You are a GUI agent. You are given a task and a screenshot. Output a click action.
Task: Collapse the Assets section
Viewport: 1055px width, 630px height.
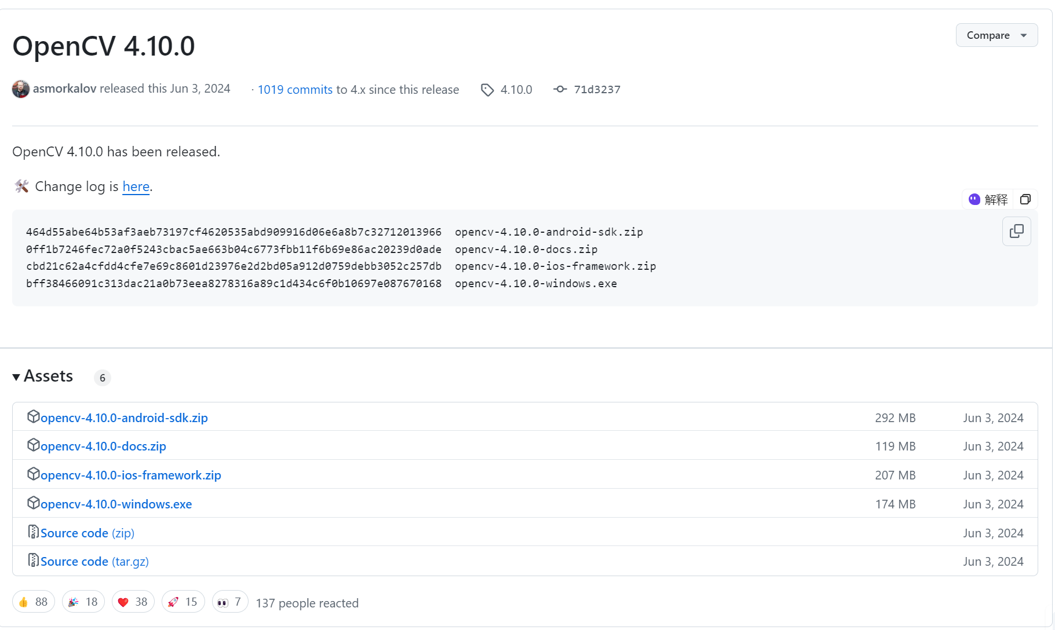[42, 376]
